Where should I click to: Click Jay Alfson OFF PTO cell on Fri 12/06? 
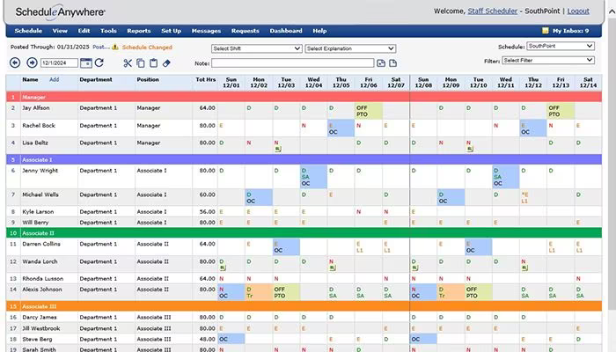369,111
